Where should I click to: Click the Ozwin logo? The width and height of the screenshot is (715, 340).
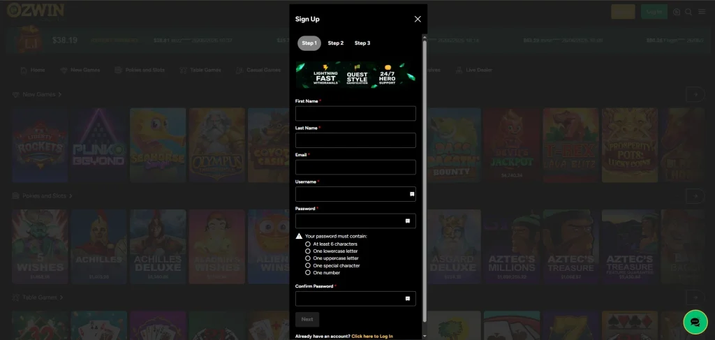(36, 10)
